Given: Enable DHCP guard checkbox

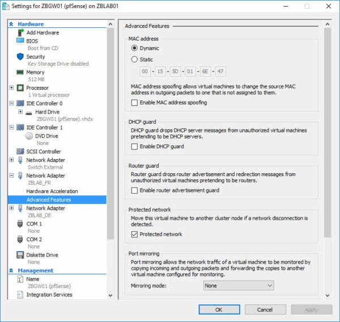Looking at the screenshot, I should (134, 147).
